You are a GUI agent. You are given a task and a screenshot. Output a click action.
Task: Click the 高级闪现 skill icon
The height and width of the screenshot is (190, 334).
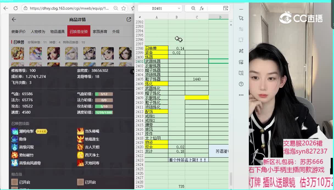click(x=15, y=147)
